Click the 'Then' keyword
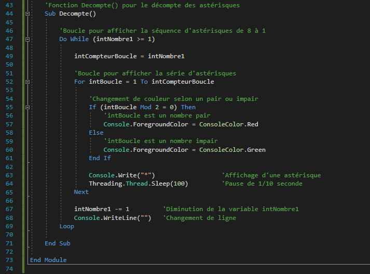370x274 pixels. pos(188,107)
